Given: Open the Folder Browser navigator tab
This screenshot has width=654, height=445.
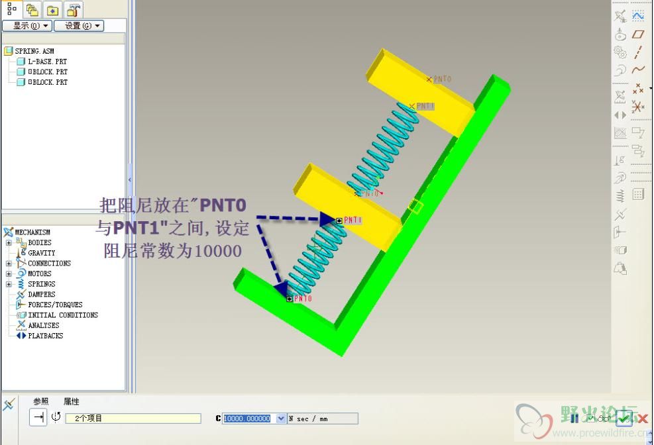Looking at the screenshot, I should pyautogui.click(x=32, y=9).
